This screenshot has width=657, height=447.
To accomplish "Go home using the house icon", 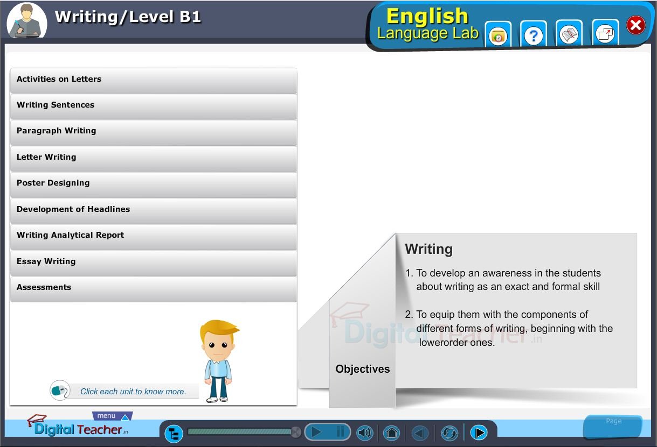I will 392,432.
